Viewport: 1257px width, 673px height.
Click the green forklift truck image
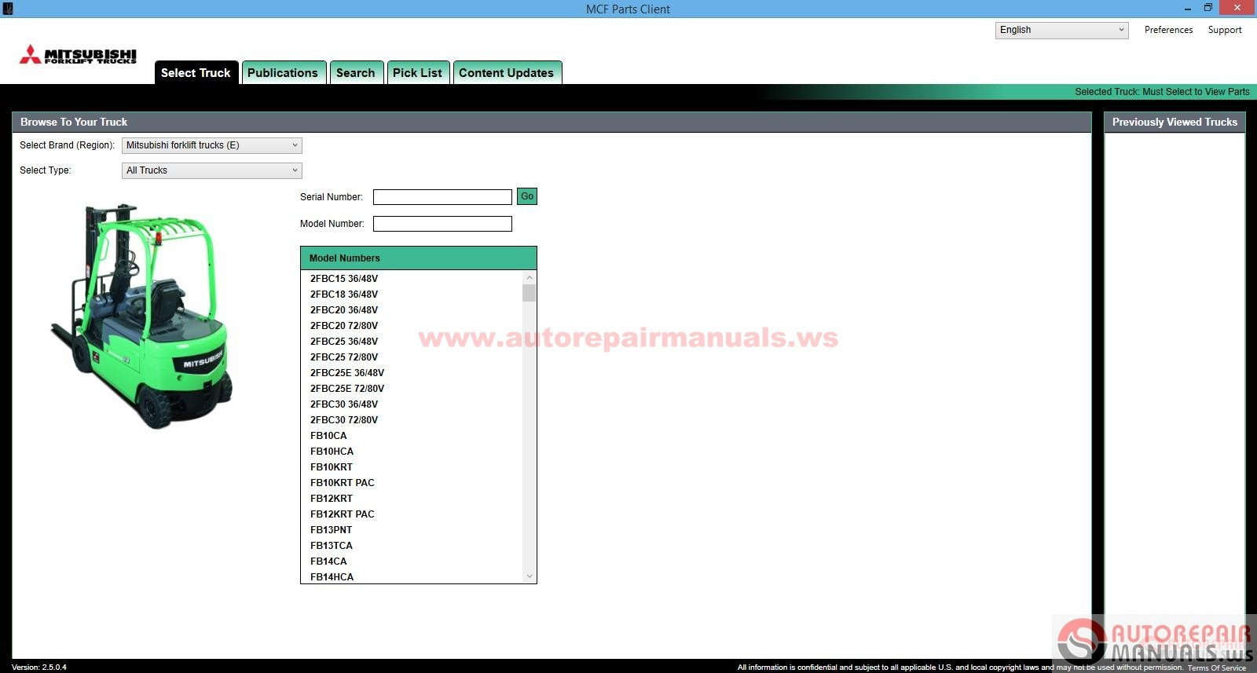click(x=144, y=316)
